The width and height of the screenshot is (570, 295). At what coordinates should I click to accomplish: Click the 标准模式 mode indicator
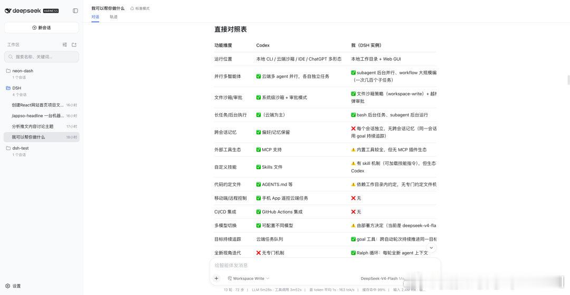click(139, 8)
